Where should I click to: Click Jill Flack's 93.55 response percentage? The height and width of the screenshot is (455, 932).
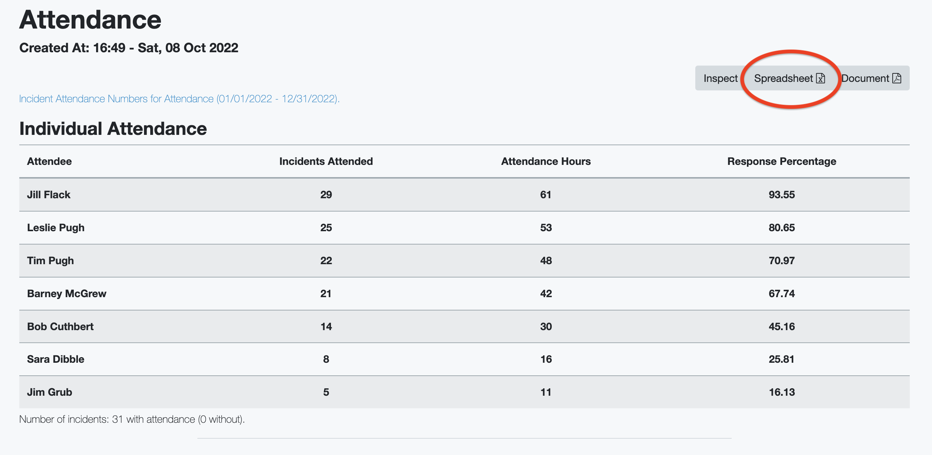click(x=781, y=195)
